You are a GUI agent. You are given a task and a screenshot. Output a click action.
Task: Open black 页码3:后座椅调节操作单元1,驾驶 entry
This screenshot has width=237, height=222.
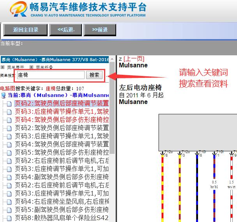point(62,136)
